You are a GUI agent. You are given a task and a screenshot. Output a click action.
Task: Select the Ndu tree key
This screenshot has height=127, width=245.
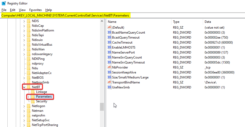click(35, 68)
